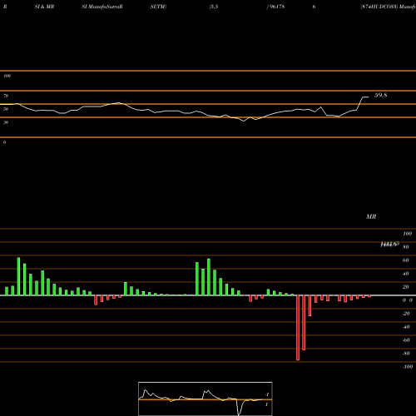Open the mini overview chart thumbnail
This screenshot has width=416, height=416.
(x=206, y=399)
